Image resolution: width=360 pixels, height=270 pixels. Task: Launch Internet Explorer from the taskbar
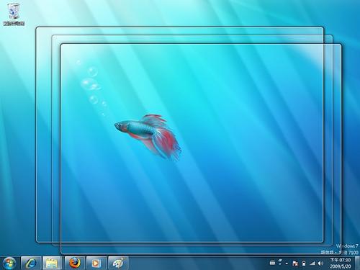31,263
